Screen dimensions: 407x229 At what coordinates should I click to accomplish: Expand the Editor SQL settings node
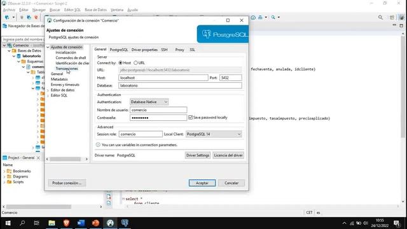point(48,95)
